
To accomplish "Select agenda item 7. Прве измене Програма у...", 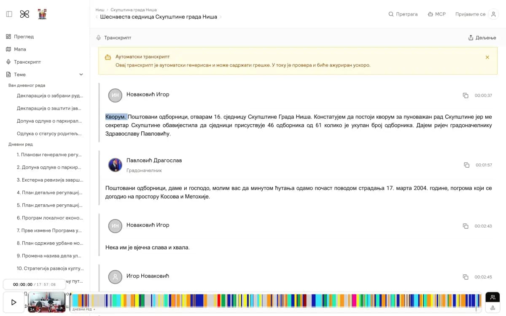I will click(49, 230).
